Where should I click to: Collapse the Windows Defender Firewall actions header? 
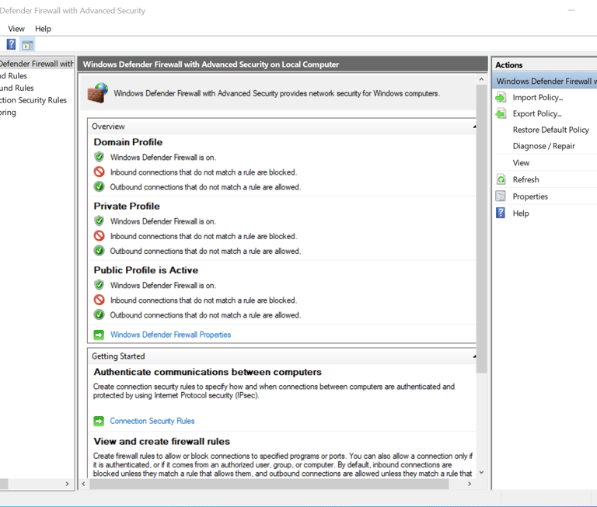tap(544, 82)
